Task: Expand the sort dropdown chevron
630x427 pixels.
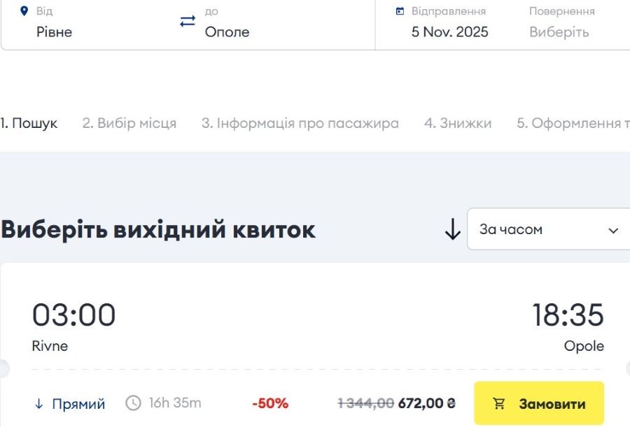Action: (613, 230)
